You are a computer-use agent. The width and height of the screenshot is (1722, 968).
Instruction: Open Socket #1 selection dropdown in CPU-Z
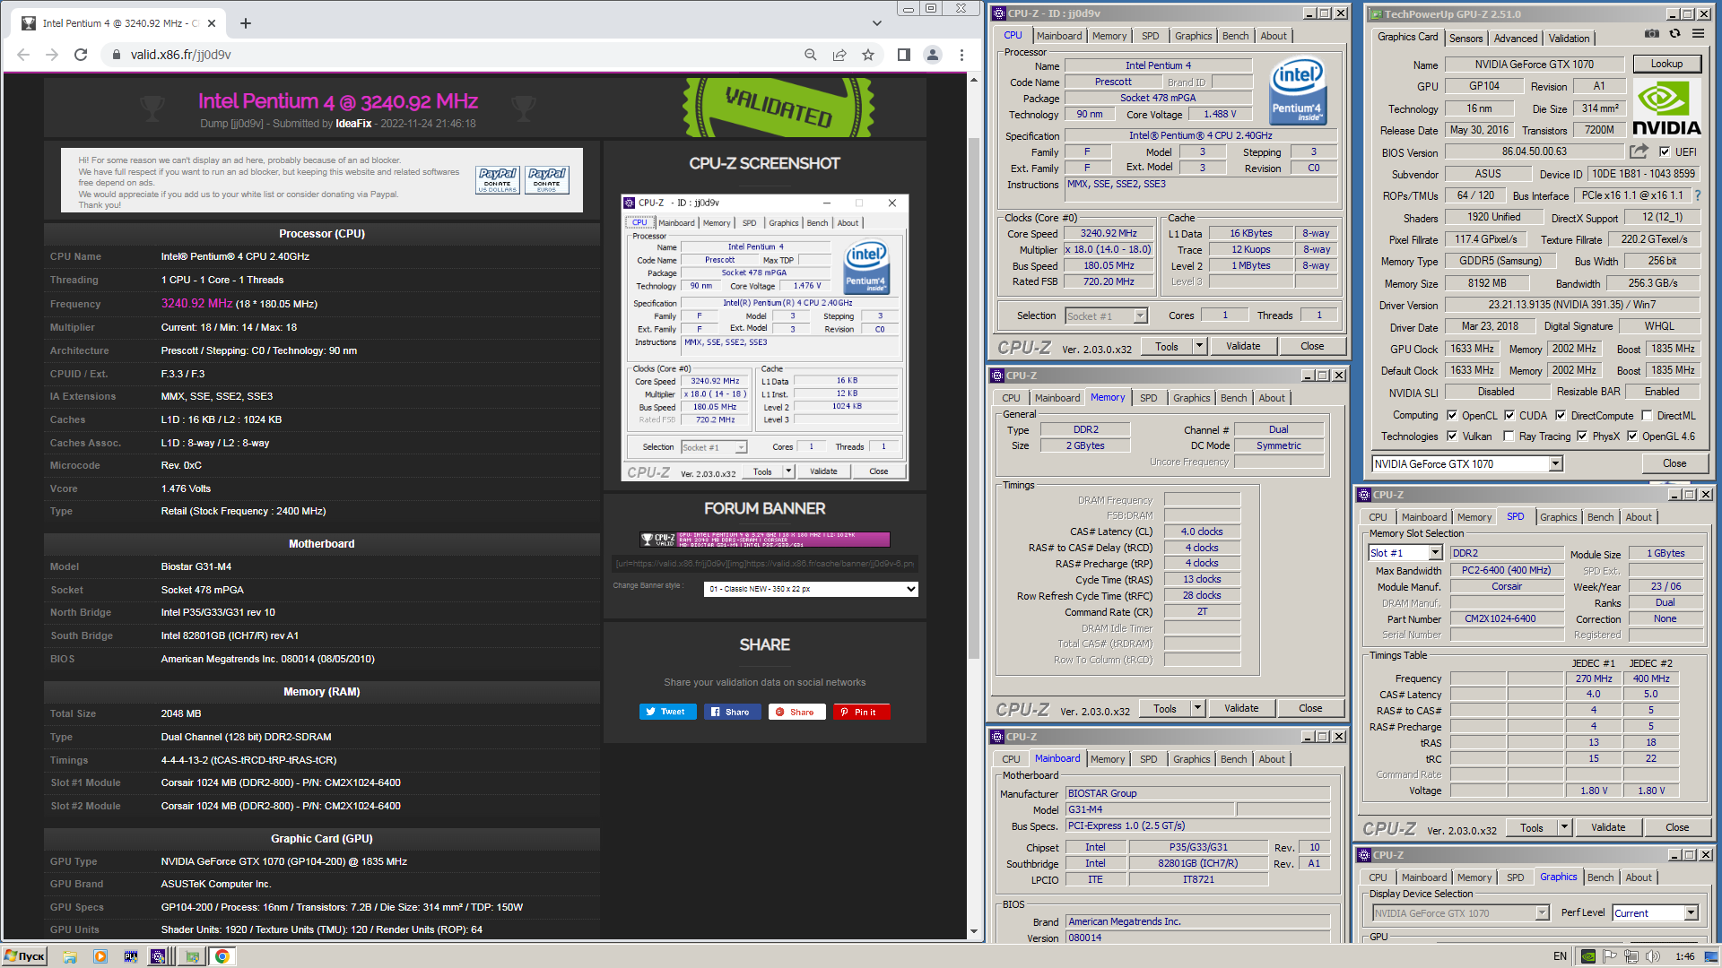click(1106, 316)
